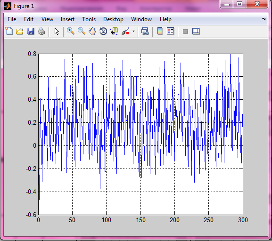
Task: Open the Tools menu
Action: click(x=89, y=19)
